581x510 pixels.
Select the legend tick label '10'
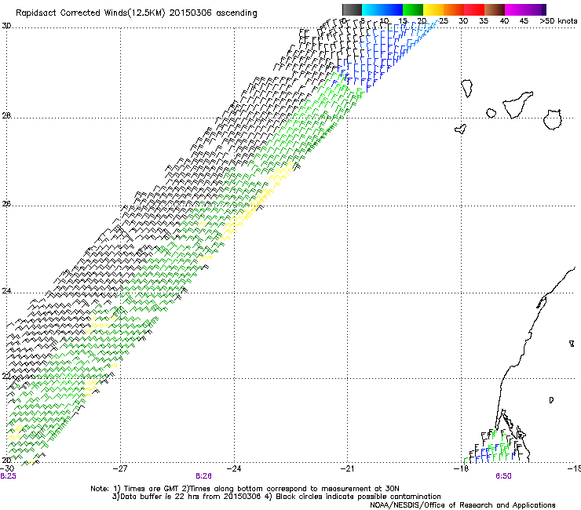click(x=384, y=21)
